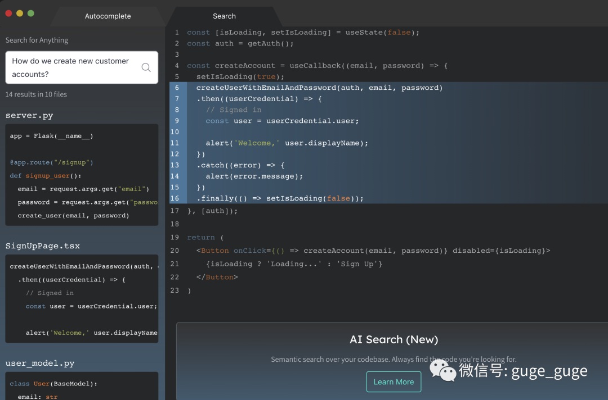Click the 'Search for Anything' label
608x400 pixels.
pyautogui.click(x=37, y=40)
